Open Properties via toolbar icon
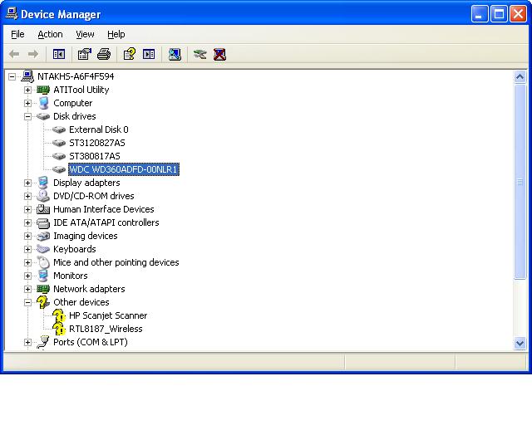This screenshot has height=425, width=532. (x=85, y=54)
